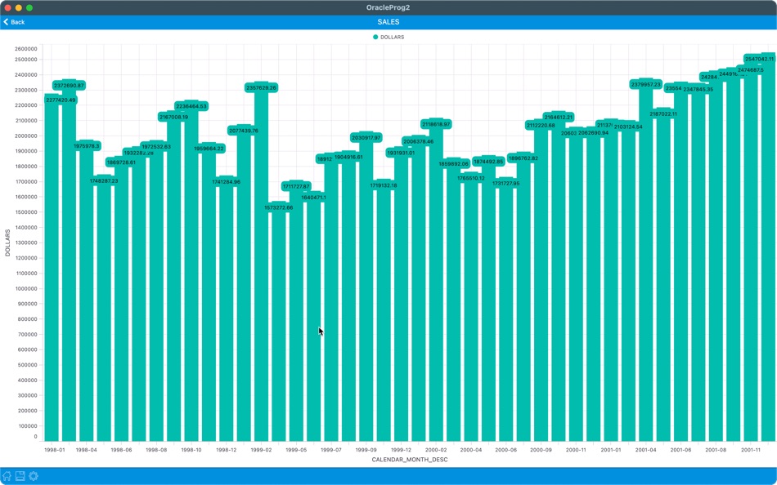Click the 1931931.01 data label
777x485 pixels.
coord(401,153)
